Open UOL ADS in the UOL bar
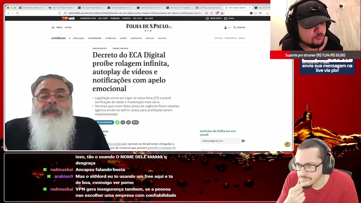The image size is (361, 203). pos(149,18)
